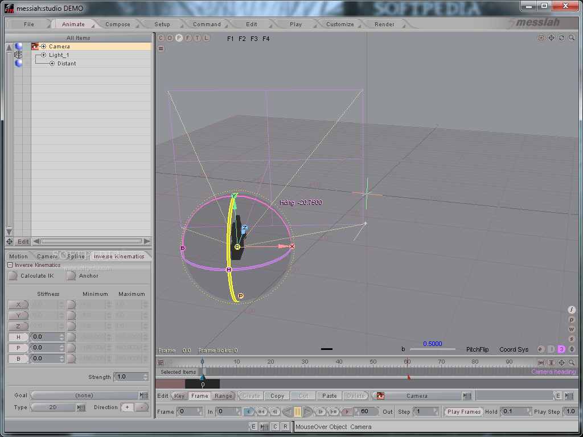Click the red end marker at frame 60

tap(409, 377)
